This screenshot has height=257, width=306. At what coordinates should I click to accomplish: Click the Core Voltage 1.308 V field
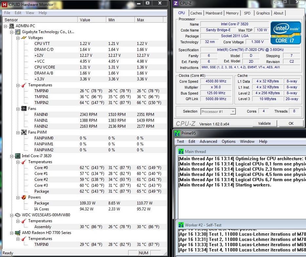[x=257, y=42]
